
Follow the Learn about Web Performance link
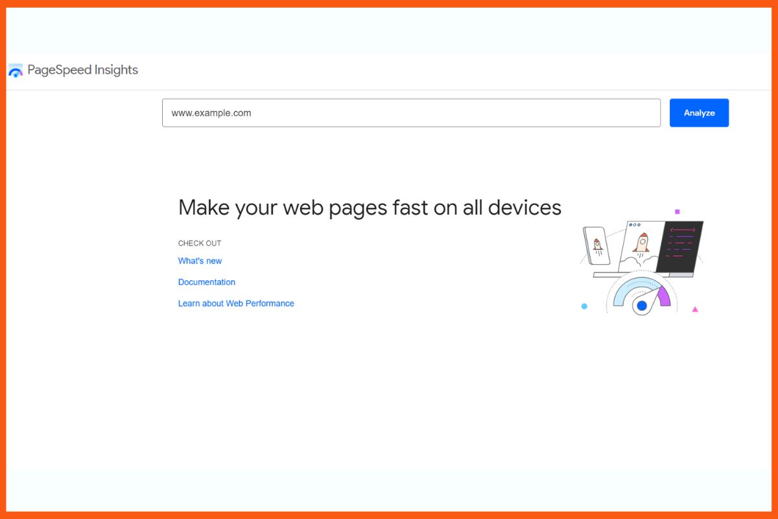coord(236,303)
